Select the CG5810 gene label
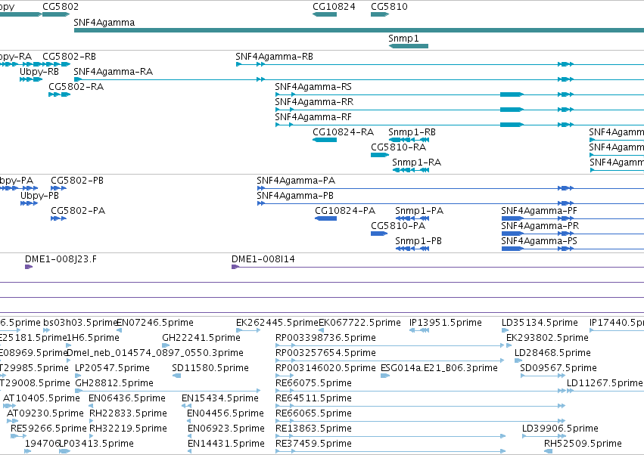This screenshot has width=644, height=455. (x=389, y=7)
